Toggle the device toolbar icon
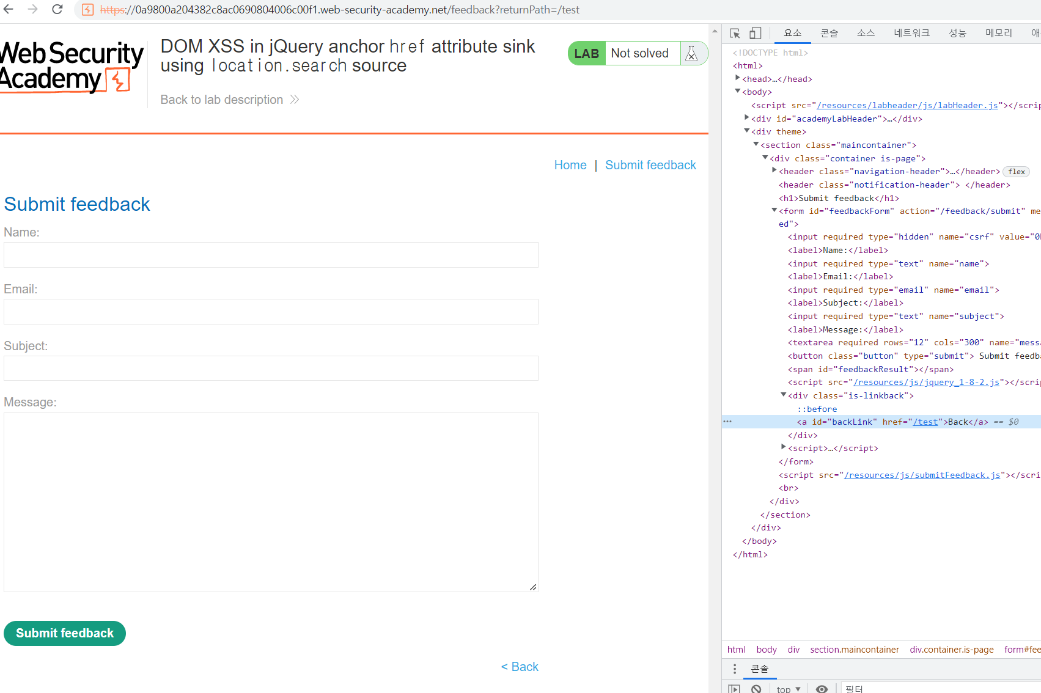Screen dimensions: 1041x693 point(756,33)
